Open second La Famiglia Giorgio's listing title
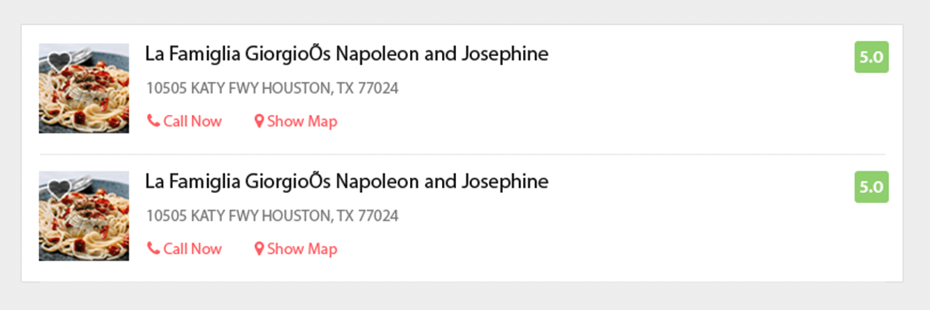Screen dimensions: 930x310 [346, 181]
